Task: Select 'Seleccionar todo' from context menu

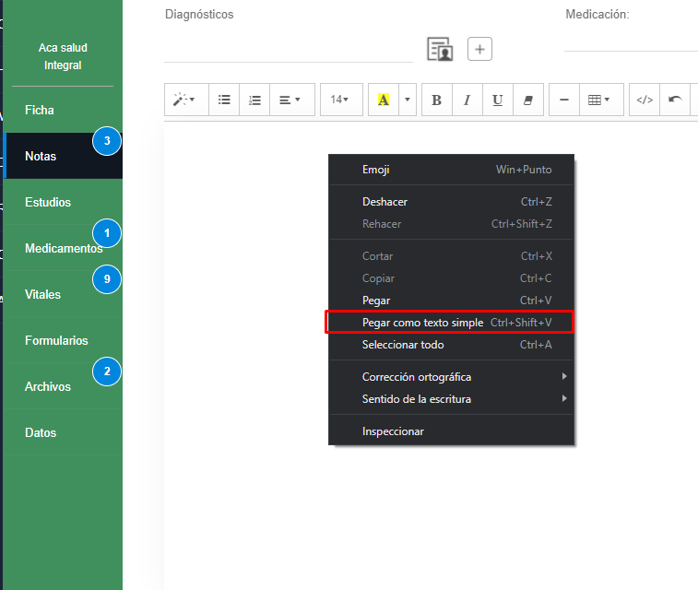Action: [403, 345]
